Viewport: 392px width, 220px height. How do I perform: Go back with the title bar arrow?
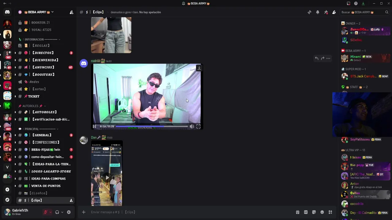[x=5, y=3]
